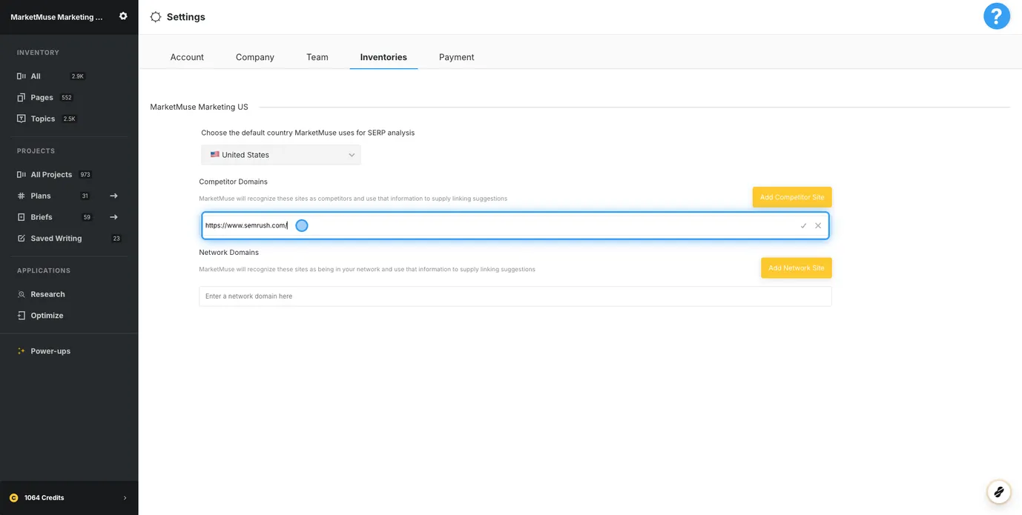The image size is (1022, 515).
Task: Click the MarketMuse Marketing workspace name
Action: tap(57, 17)
